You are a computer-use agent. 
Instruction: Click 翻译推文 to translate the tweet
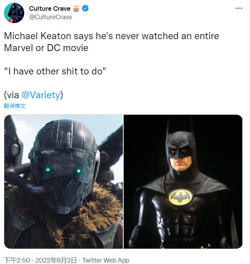pyautogui.click(x=15, y=106)
